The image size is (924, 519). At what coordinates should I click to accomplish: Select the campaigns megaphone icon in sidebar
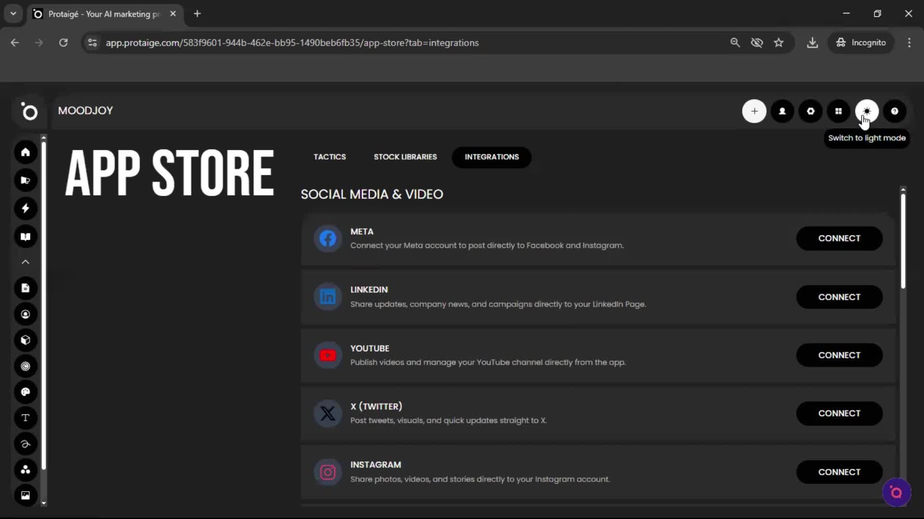tap(26, 180)
